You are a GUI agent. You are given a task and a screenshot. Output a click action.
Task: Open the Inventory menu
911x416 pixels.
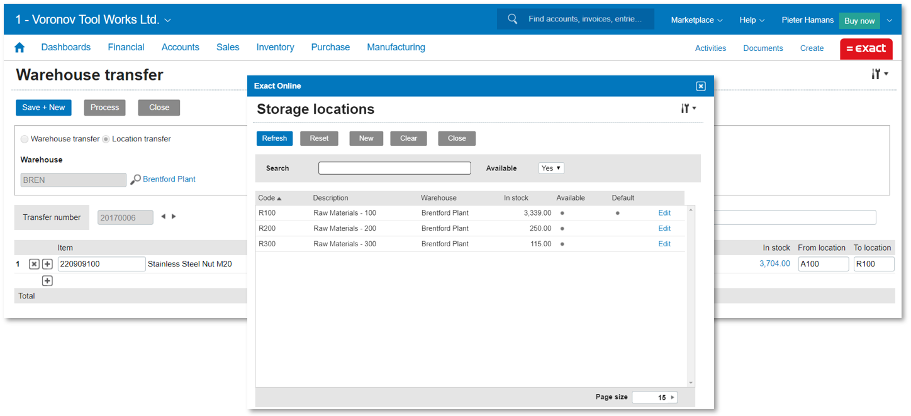275,47
